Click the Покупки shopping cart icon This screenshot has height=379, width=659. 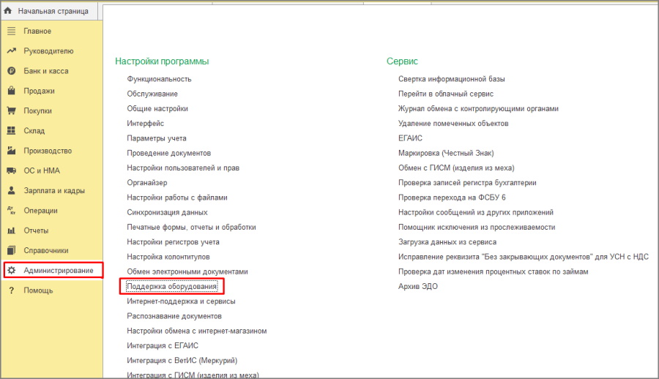click(x=11, y=111)
